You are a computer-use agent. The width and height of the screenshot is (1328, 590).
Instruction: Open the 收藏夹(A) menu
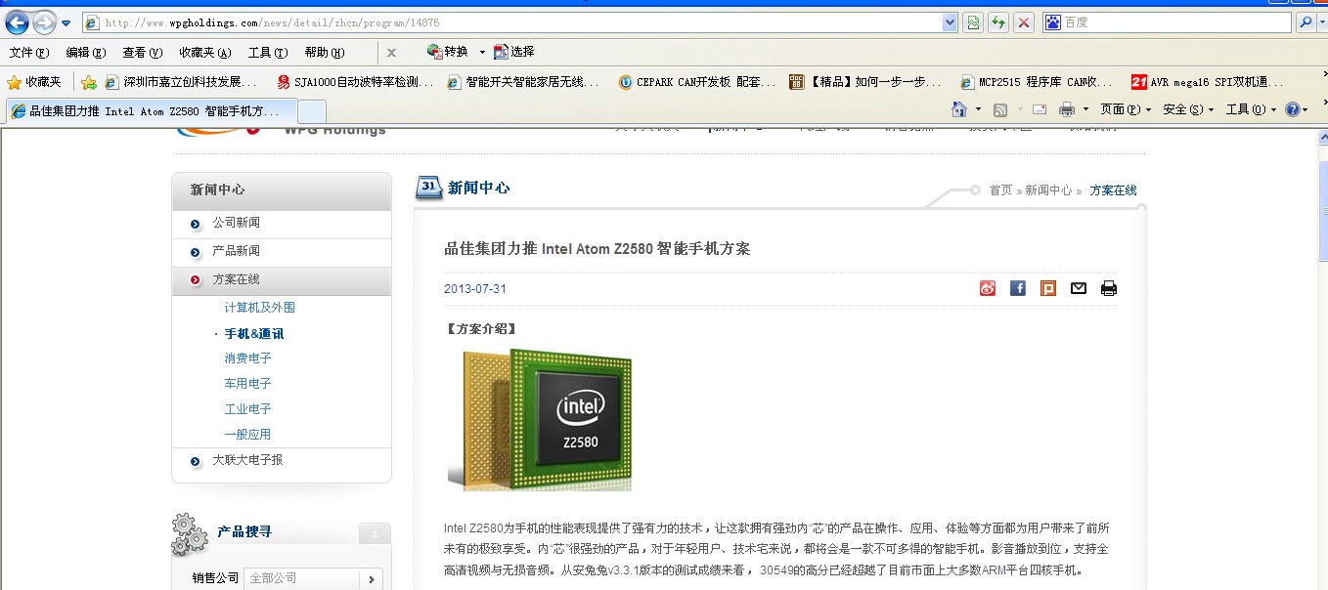tap(205, 53)
